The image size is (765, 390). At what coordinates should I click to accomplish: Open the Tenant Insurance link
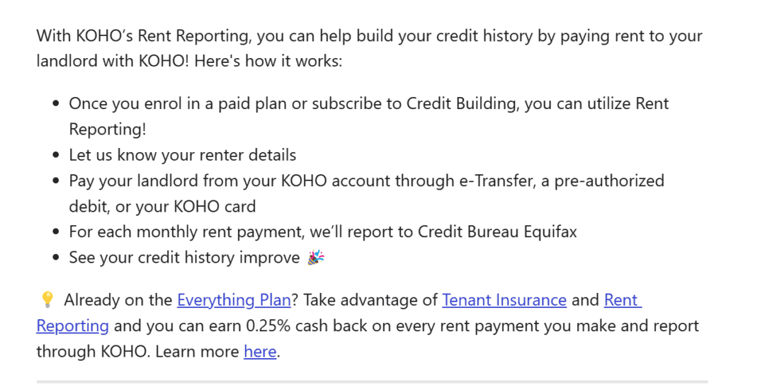pos(504,300)
